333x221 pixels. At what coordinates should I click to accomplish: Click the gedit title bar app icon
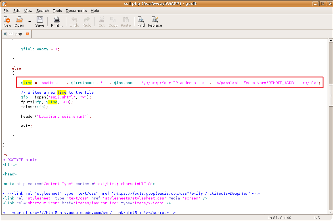click(4, 4)
